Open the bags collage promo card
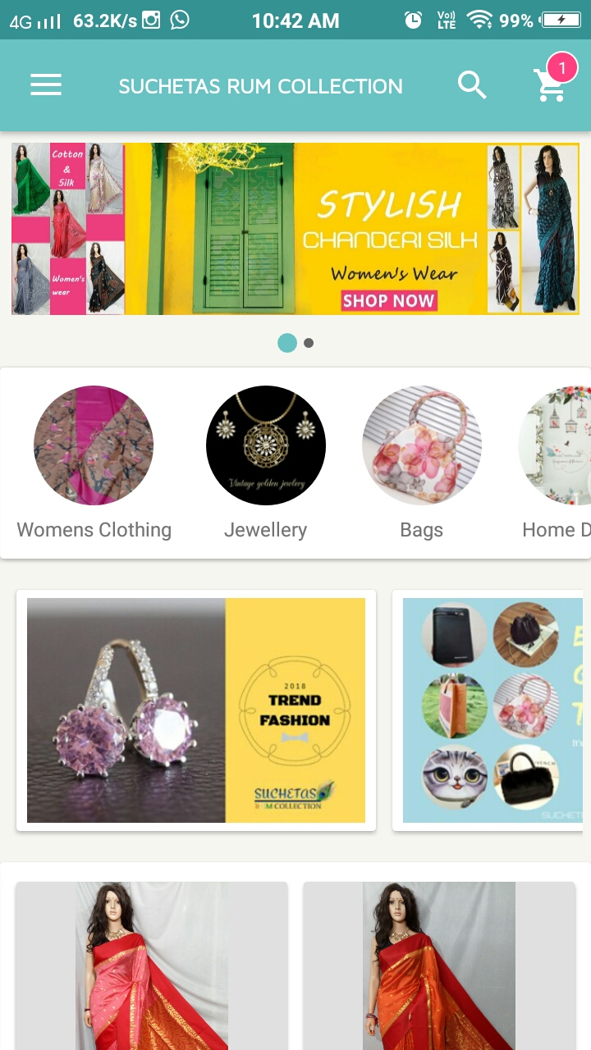This screenshot has width=591, height=1050. click(x=489, y=710)
